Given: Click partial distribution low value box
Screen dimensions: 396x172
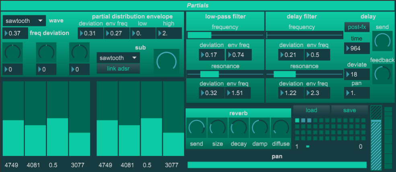Looking at the screenshot, I should (x=143, y=33).
